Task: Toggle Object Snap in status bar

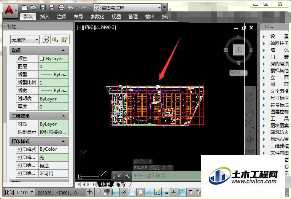Action: tap(132, 192)
